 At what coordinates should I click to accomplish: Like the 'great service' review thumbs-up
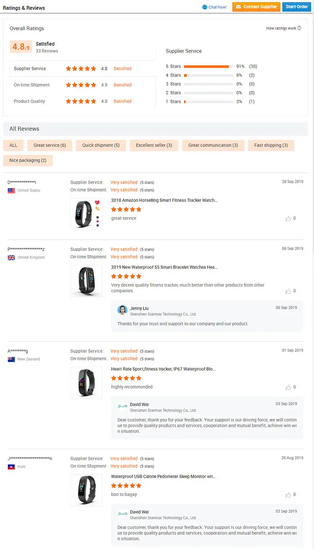288,219
